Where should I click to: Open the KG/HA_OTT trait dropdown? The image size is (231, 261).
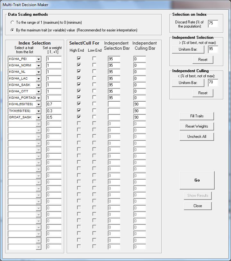(x=38, y=91)
